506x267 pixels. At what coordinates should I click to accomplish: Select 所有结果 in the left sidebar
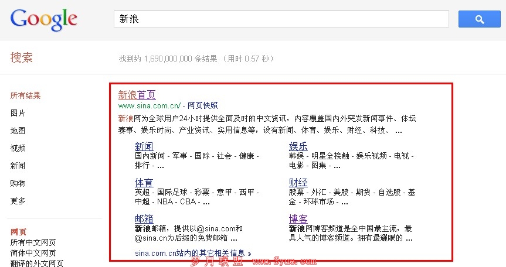click(x=26, y=96)
